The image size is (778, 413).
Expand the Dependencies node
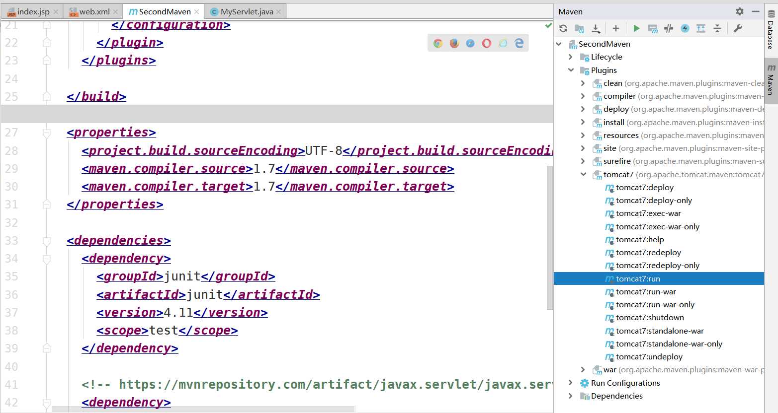click(x=571, y=396)
